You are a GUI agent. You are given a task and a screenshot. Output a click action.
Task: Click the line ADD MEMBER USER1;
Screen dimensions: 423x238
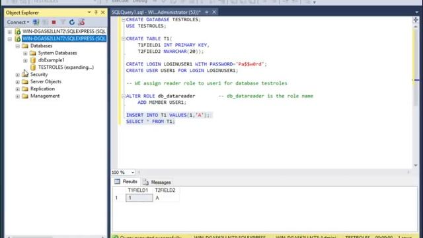162,102
